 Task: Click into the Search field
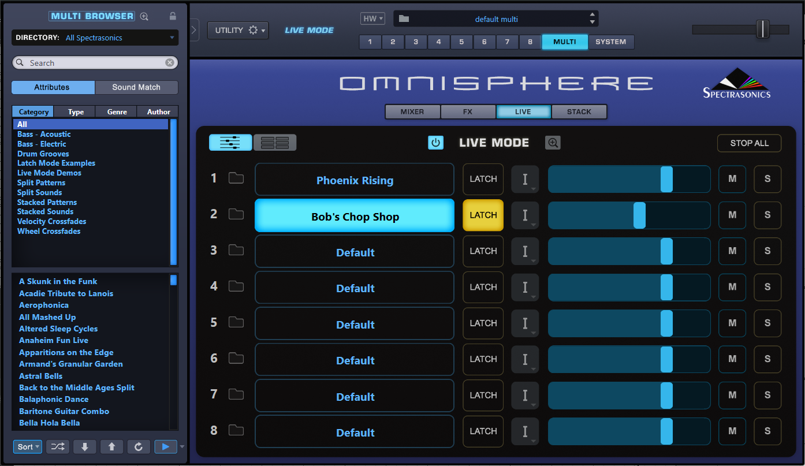click(x=95, y=62)
